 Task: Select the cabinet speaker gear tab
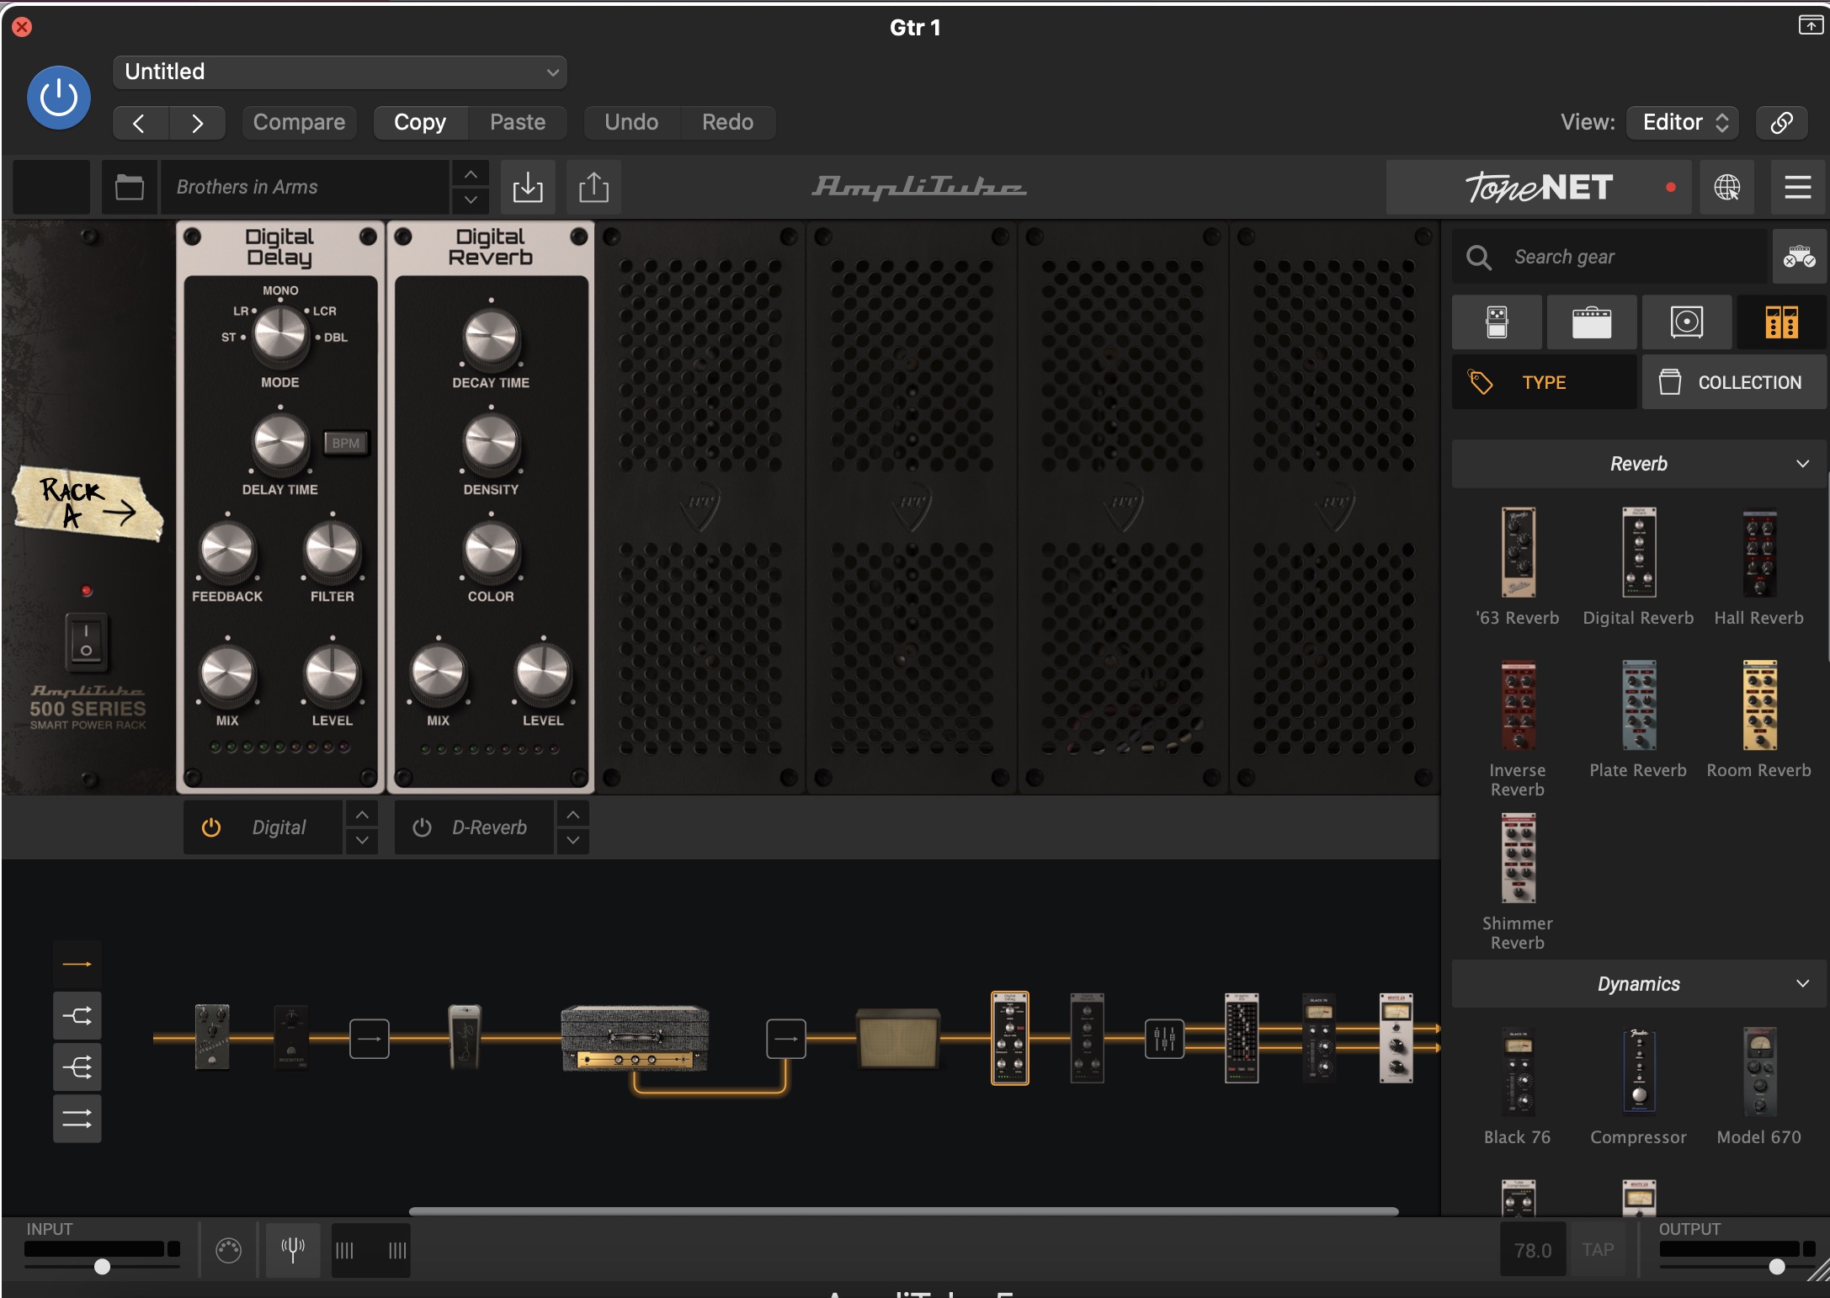point(1687,322)
